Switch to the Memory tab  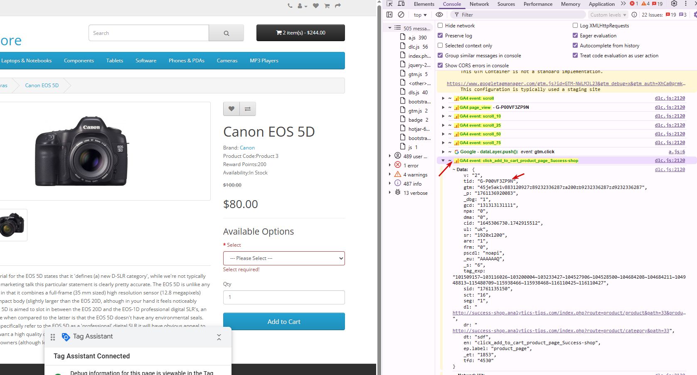point(571,4)
